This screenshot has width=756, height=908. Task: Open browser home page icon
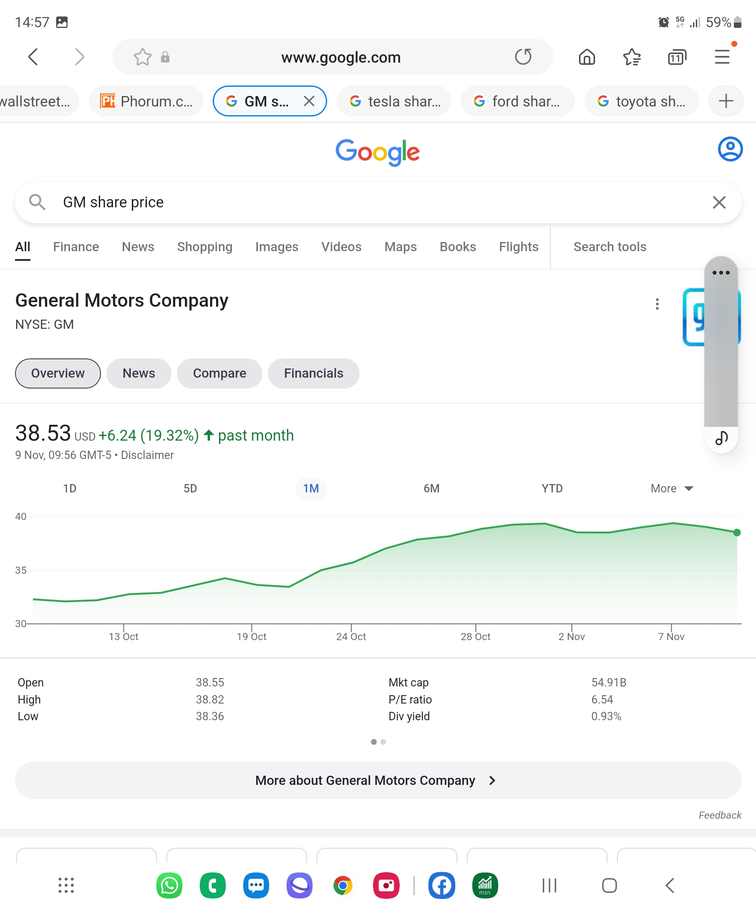click(587, 57)
